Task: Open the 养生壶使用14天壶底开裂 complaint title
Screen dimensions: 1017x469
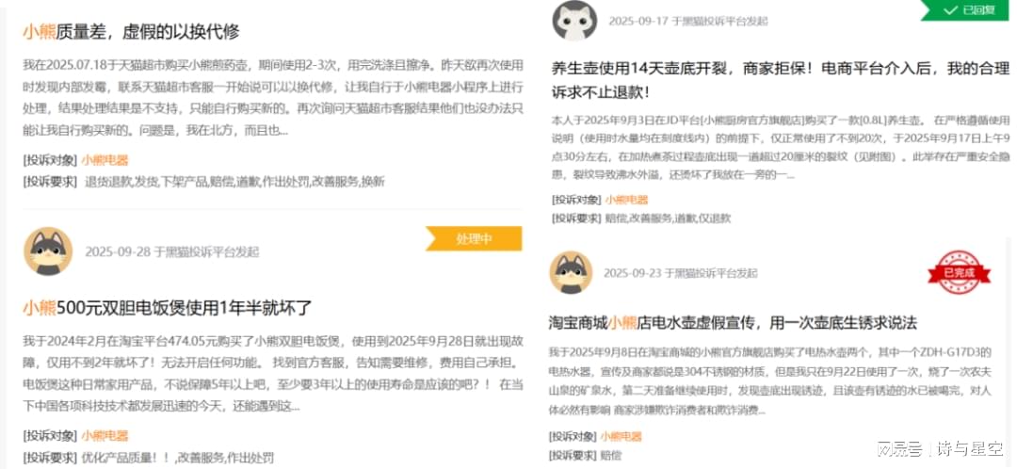Action: tap(781, 80)
